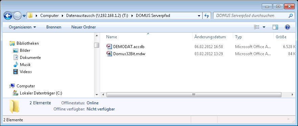This screenshot has width=298, height=126.
Task: Click the folder icon in address bar
Action: pyautogui.click(x=30, y=16)
